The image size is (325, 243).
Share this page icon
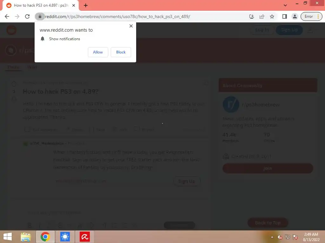coord(262,16)
